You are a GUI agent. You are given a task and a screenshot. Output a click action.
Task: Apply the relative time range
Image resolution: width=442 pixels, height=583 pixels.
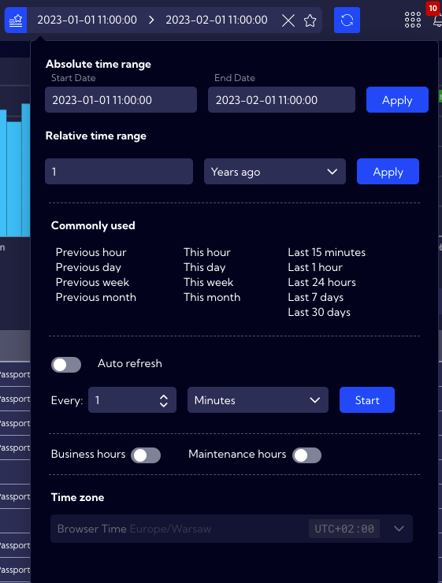(x=388, y=172)
